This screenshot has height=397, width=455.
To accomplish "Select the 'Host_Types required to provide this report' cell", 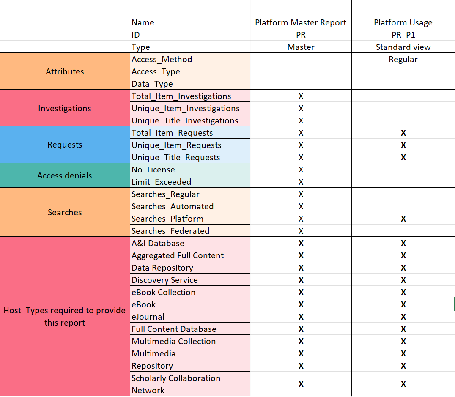I will point(65,316).
